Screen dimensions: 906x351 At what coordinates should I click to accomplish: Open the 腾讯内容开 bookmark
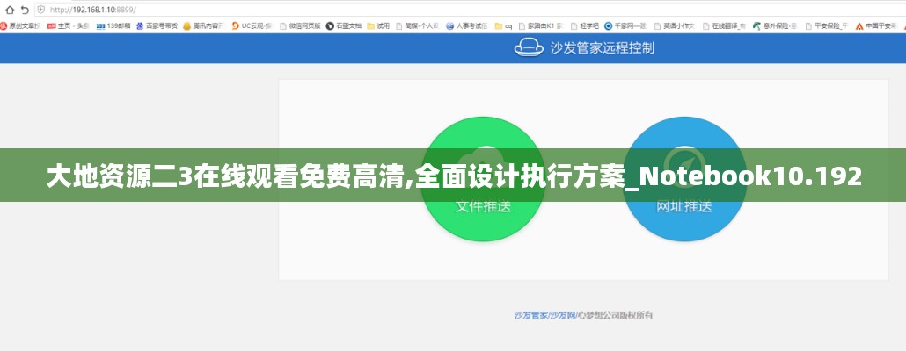point(203,26)
